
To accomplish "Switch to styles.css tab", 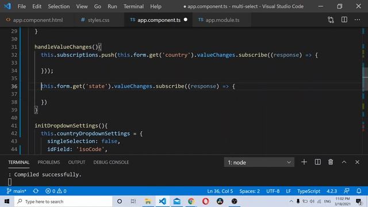I will pyautogui.click(x=98, y=20).
